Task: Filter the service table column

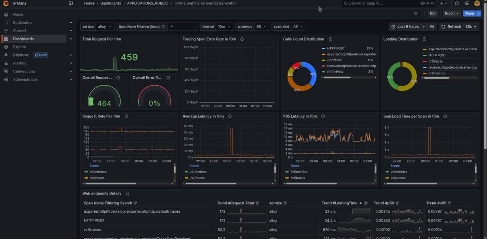Action: pyautogui.click(x=285, y=203)
